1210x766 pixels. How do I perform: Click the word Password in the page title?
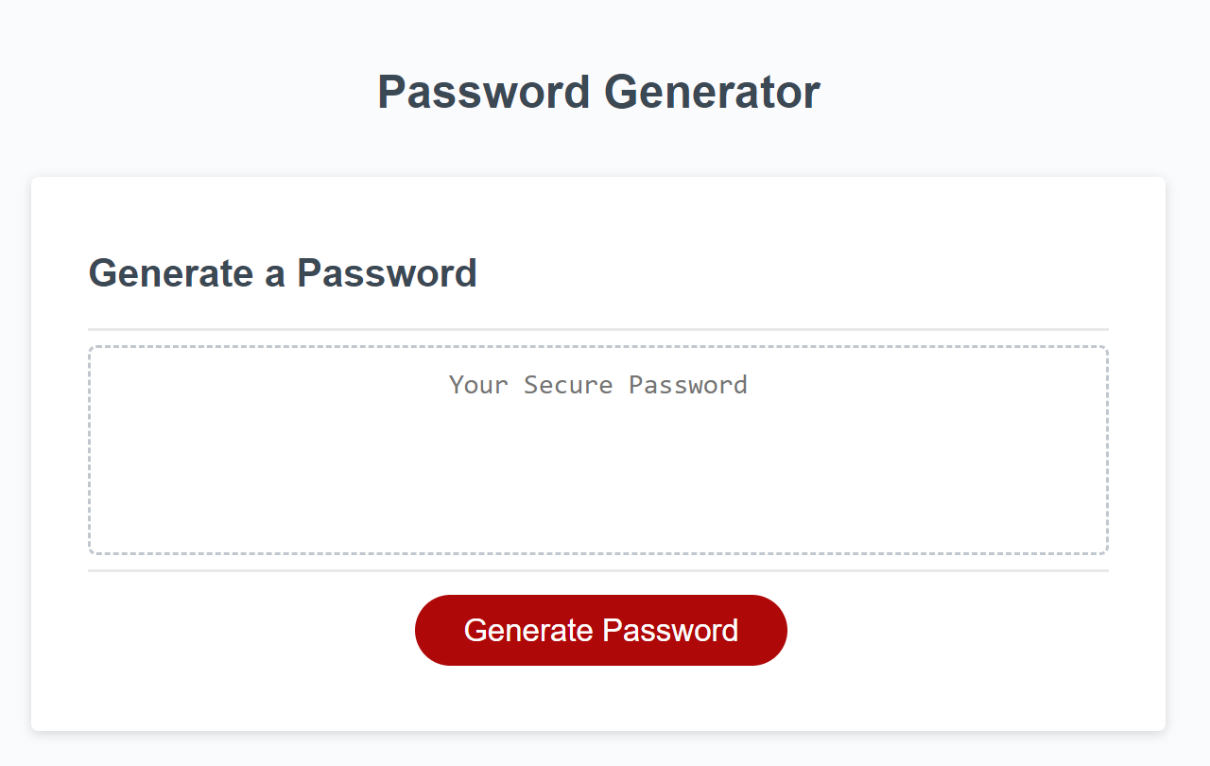(484, 93)
